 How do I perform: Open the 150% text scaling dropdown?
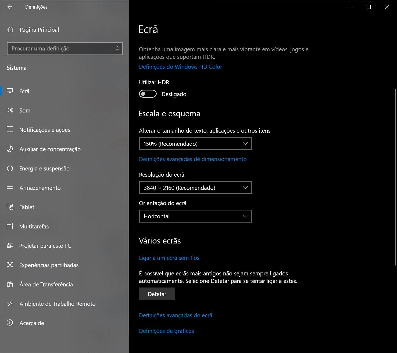pyautogui.click(x=195, y=144)
